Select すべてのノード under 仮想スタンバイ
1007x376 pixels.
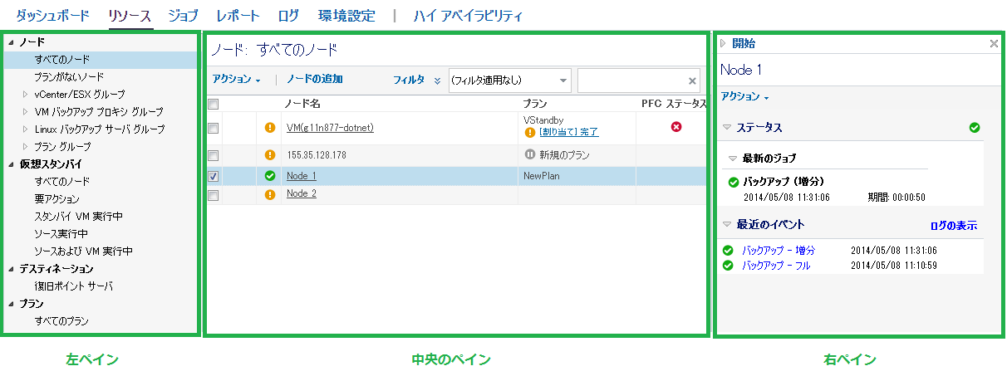[62, 181]
